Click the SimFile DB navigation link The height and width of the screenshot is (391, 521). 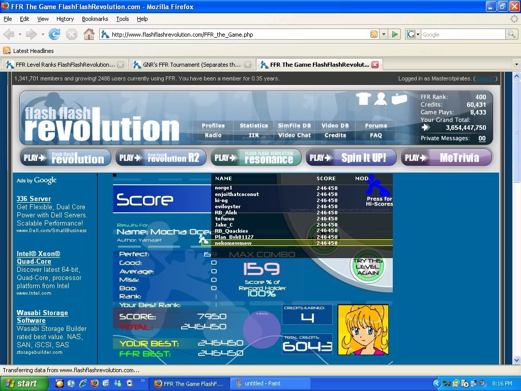294,126
